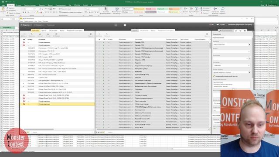Click Начало date field in editing panel

(231, 51)
